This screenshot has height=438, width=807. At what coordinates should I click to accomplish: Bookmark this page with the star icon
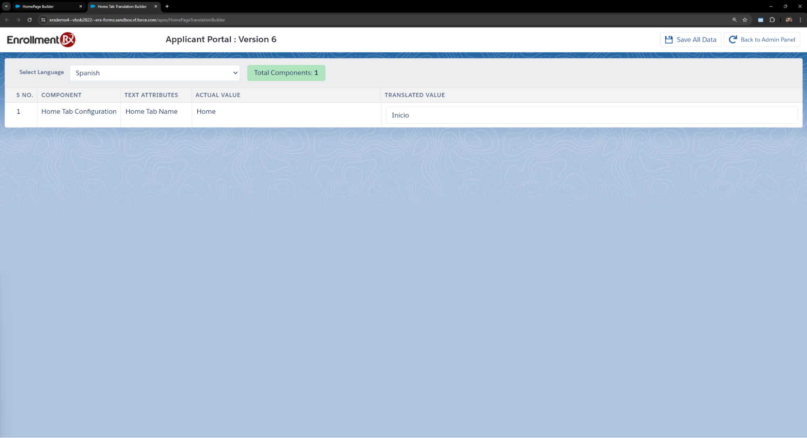(x=745, y=20)
